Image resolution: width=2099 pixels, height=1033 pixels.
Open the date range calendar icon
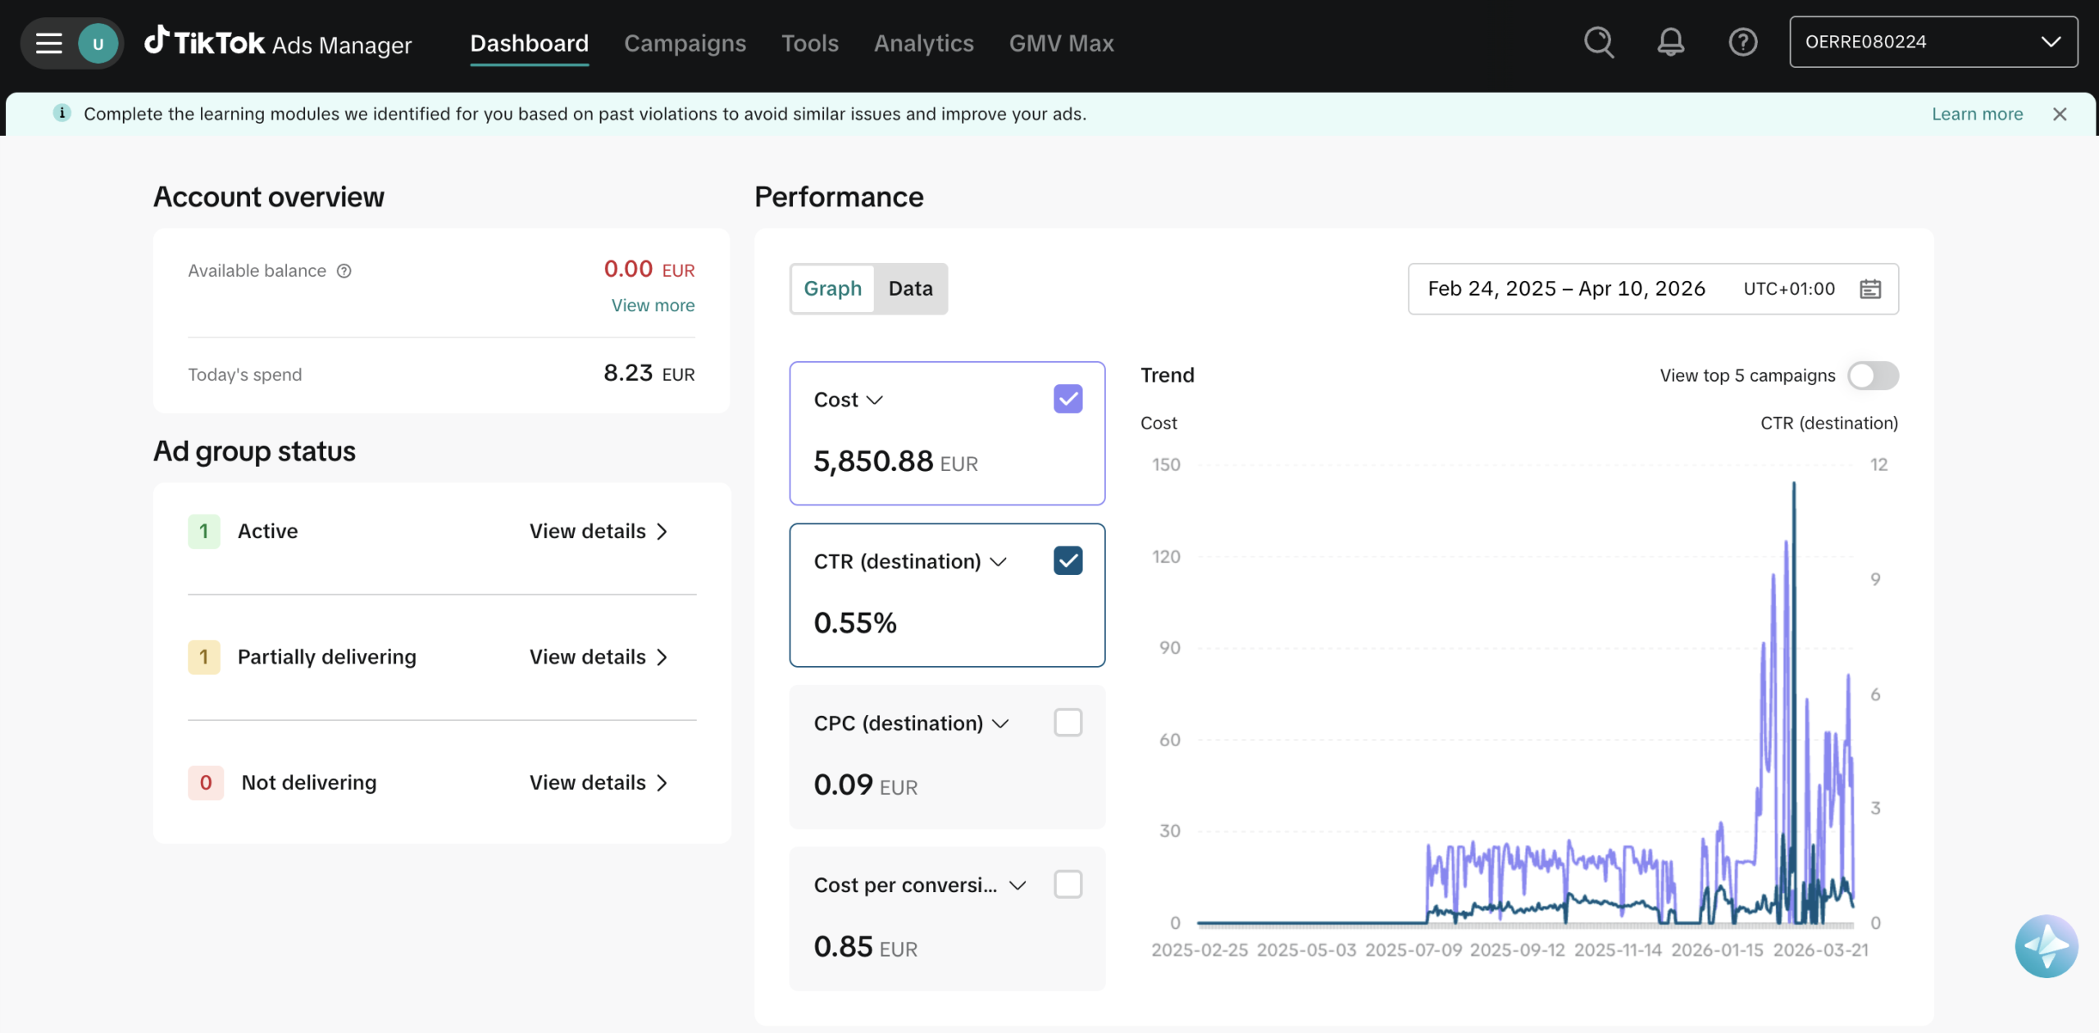(1870, 289)
